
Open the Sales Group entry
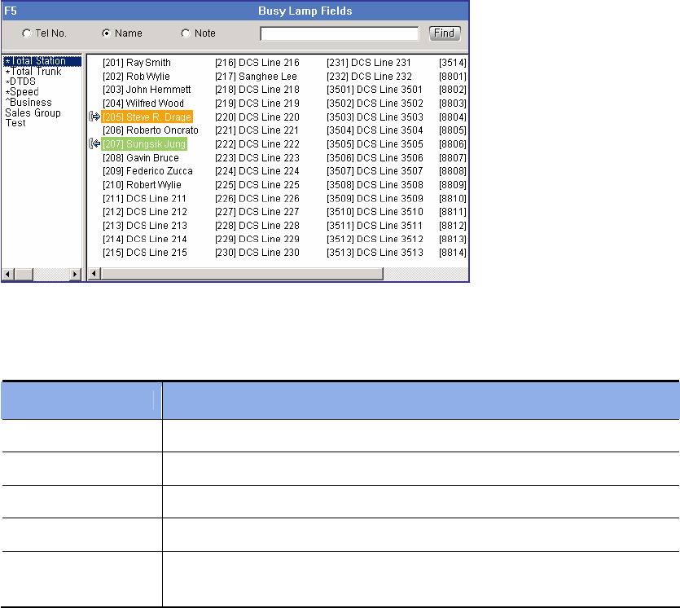click(33, 113)
